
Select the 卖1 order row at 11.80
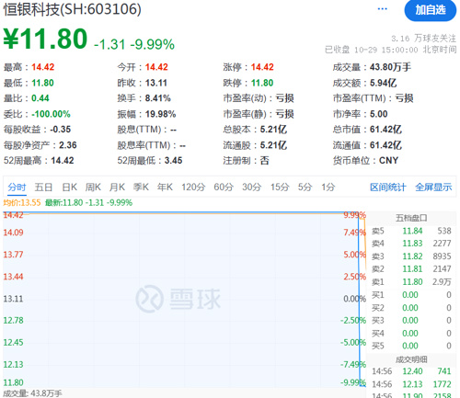[411, 281]
